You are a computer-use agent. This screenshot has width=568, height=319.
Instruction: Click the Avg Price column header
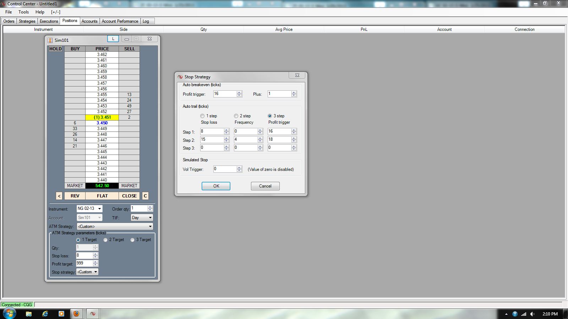(284, 29)
